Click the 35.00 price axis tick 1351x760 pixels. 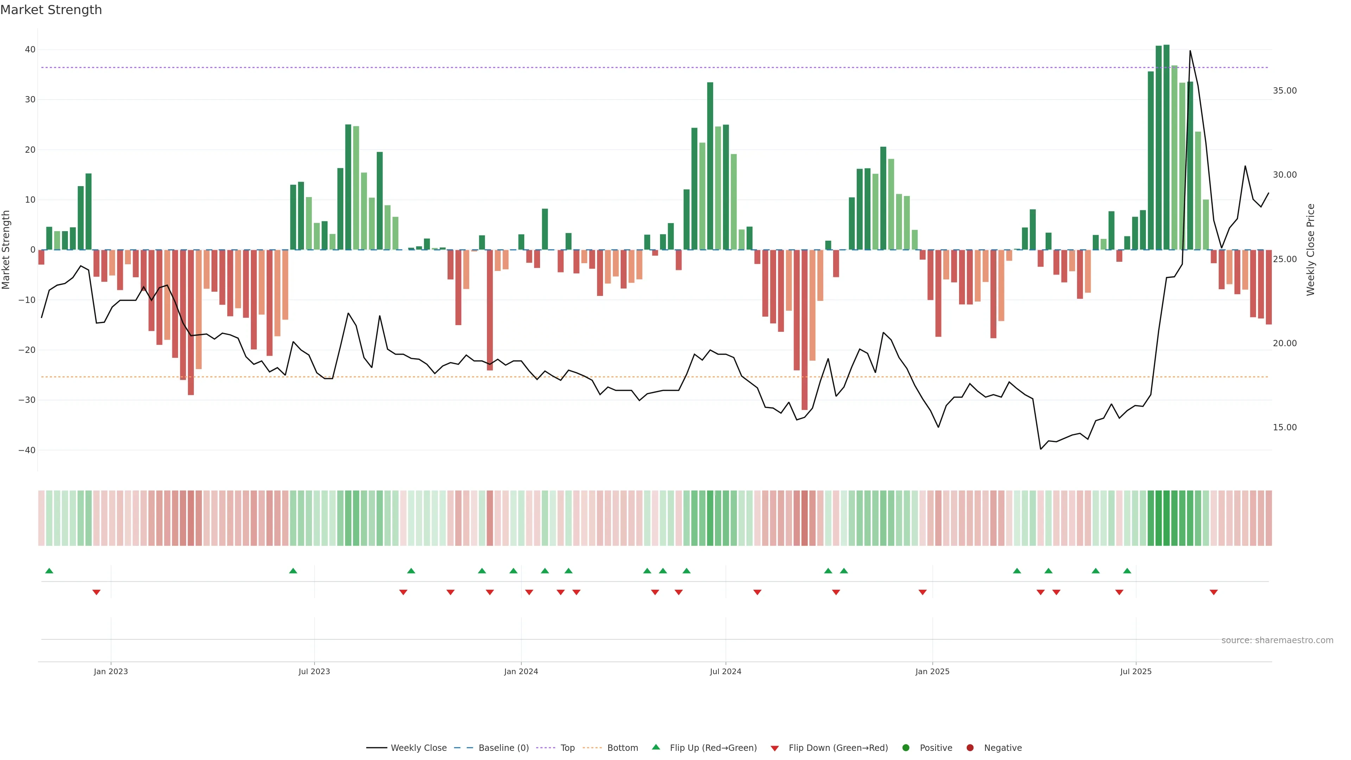[1285, 91]
